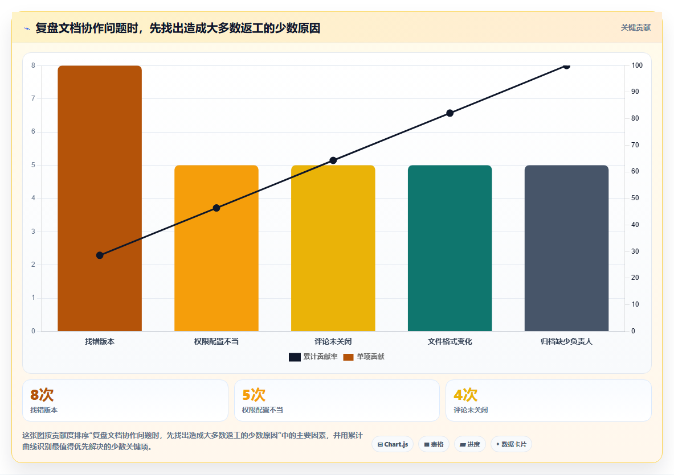Click the diamond icon in 数据卡片 chip
The image size is (674, 475).
(x=498, y=444)
